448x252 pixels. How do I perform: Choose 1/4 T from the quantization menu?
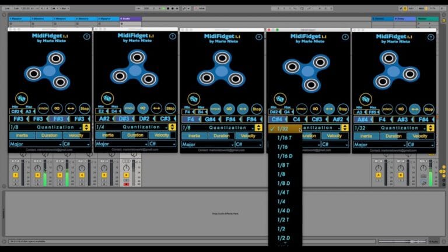click(285, 192)
